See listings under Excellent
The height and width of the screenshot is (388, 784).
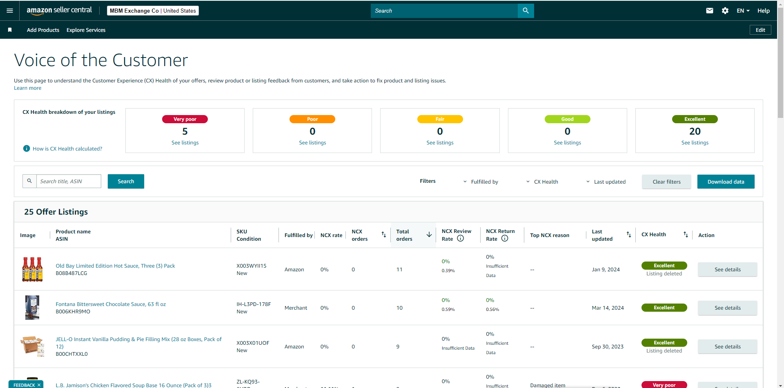695,142
